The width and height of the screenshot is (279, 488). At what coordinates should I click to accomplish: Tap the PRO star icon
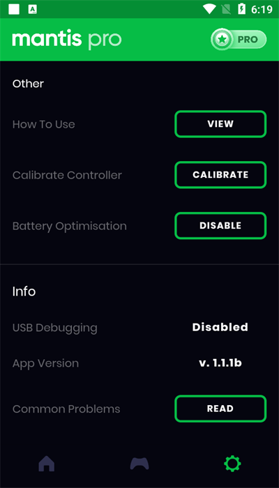tap(222, 40)
